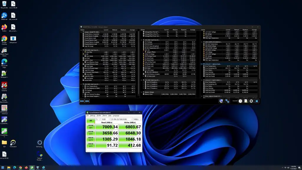This screenshot has height=170, width=302.
Task: Open the HWiNFO reset clock timer icon
Action: 240,101
